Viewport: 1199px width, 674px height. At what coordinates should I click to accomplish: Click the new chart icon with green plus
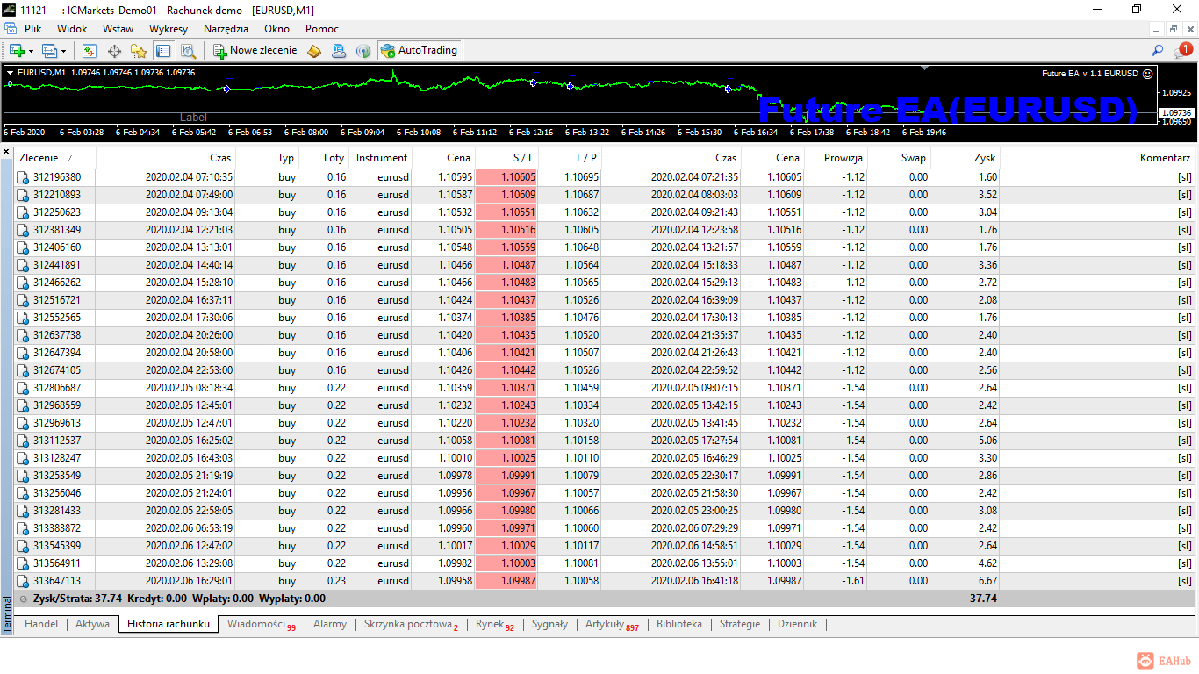[17, 51]
